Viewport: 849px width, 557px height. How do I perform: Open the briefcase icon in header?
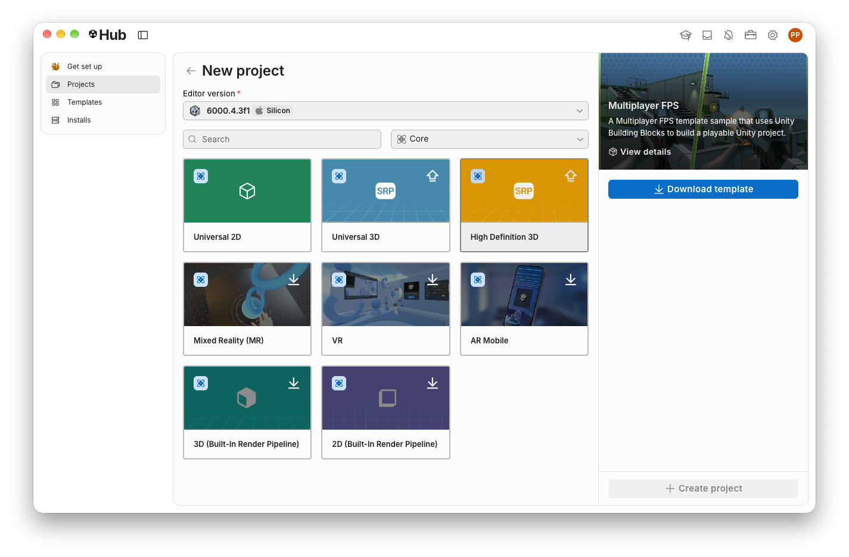[751, 35]
